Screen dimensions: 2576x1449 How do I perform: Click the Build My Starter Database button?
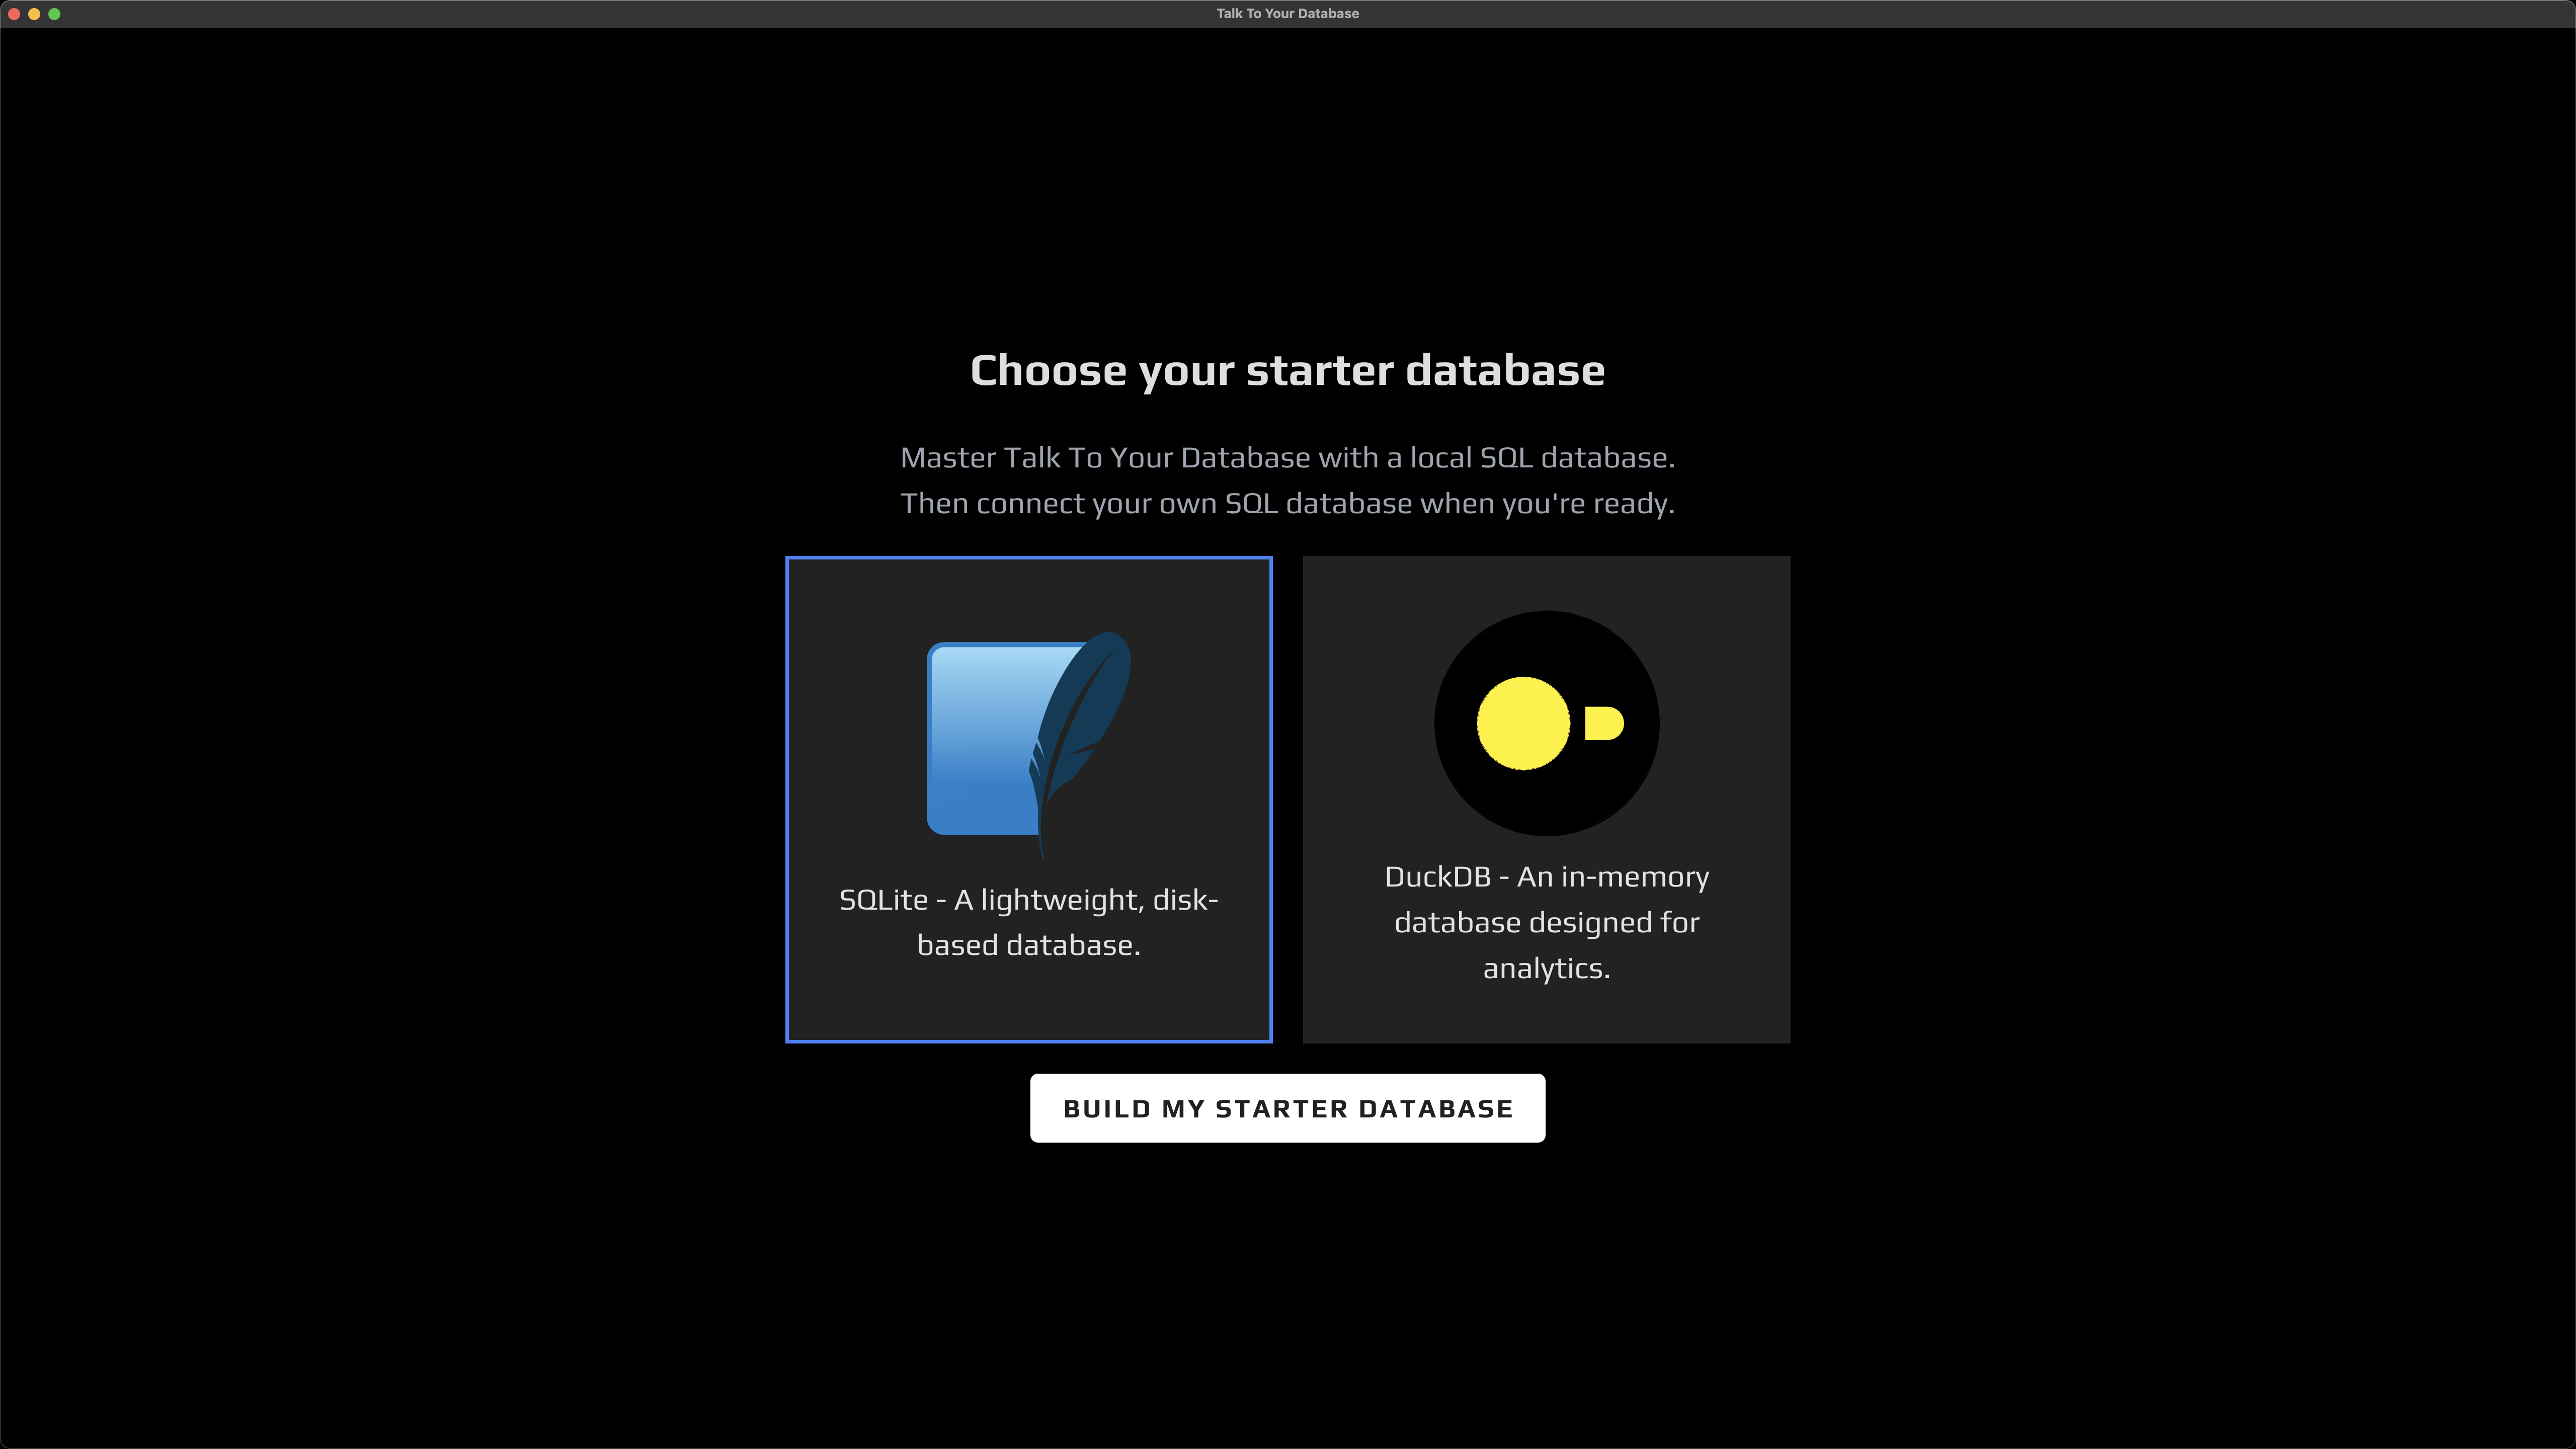tap(1287, 1108)
